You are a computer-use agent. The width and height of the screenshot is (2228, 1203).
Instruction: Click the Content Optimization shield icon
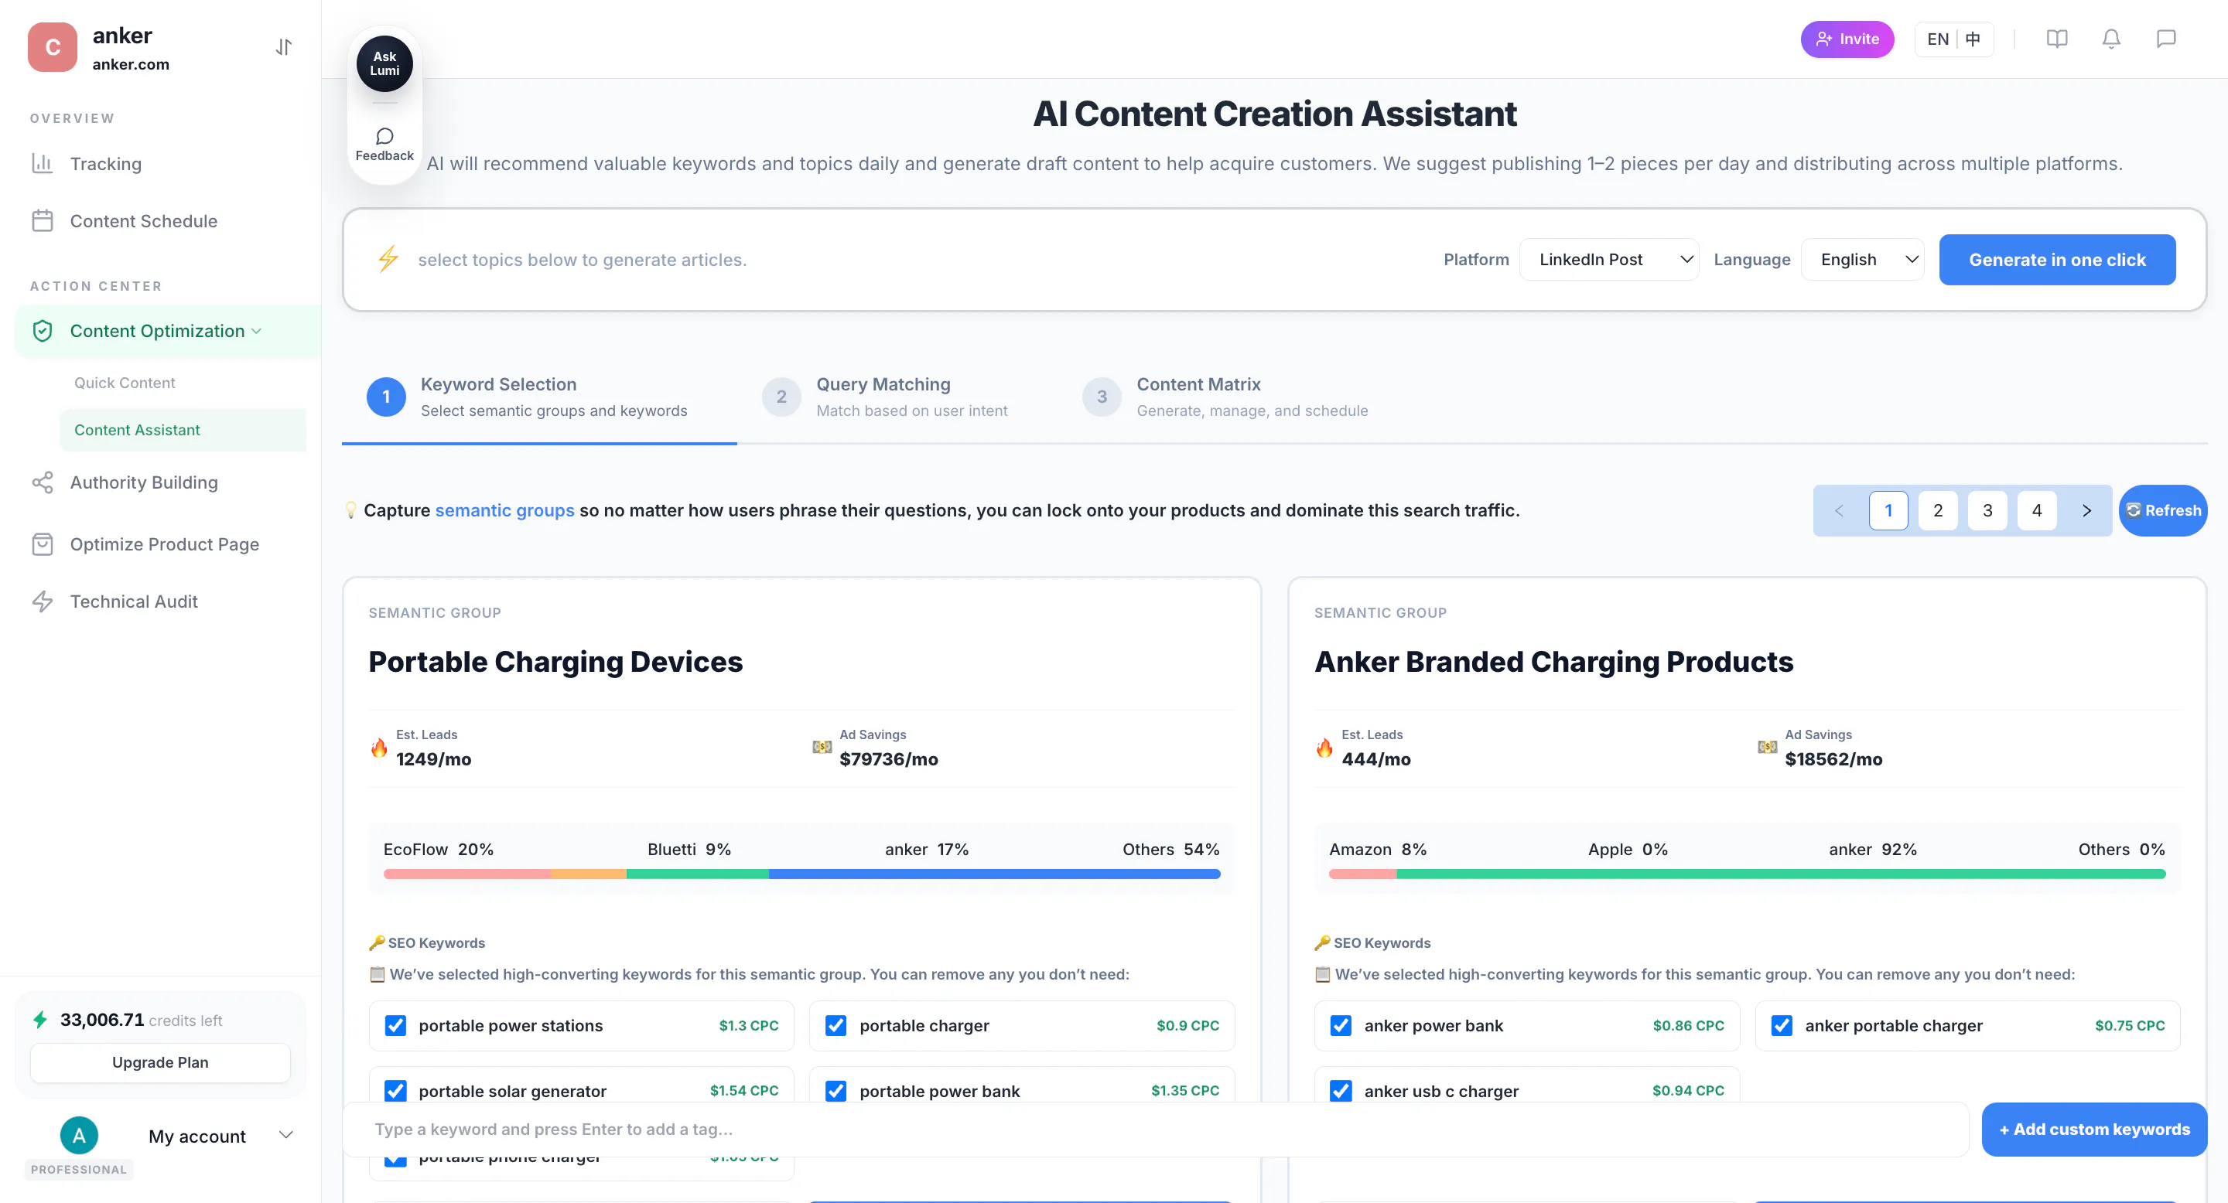(x=43, y=331)
